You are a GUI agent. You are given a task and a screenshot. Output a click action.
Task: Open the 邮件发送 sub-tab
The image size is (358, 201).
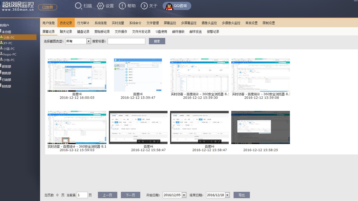[196, 32]
